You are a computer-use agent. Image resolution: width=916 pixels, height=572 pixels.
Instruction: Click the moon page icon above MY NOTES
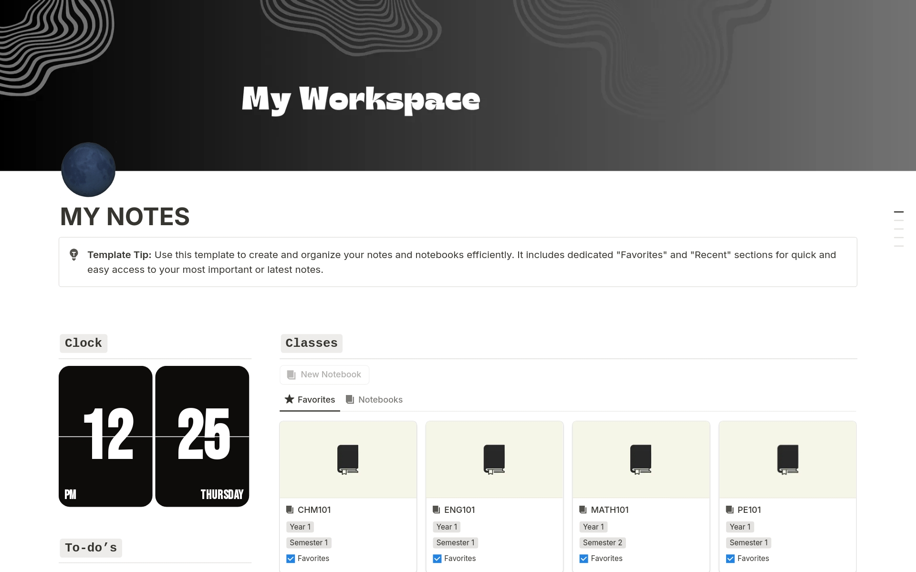coord(88,169)
